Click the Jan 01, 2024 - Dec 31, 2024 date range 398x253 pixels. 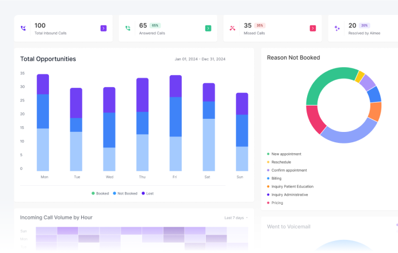click(200, 59)
